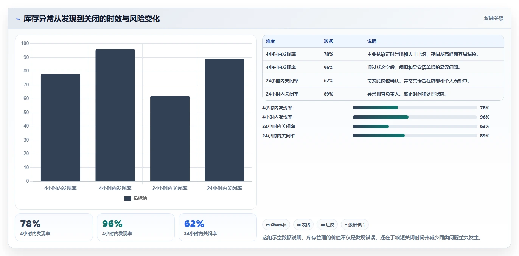Click the 数据 table column header
The image size is (519, 256).
coord(328,42)
